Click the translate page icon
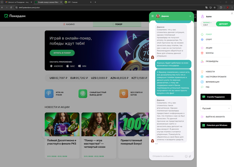Viewport: 234px width, 167px height. pyautogui.click(x=207, y=7)
